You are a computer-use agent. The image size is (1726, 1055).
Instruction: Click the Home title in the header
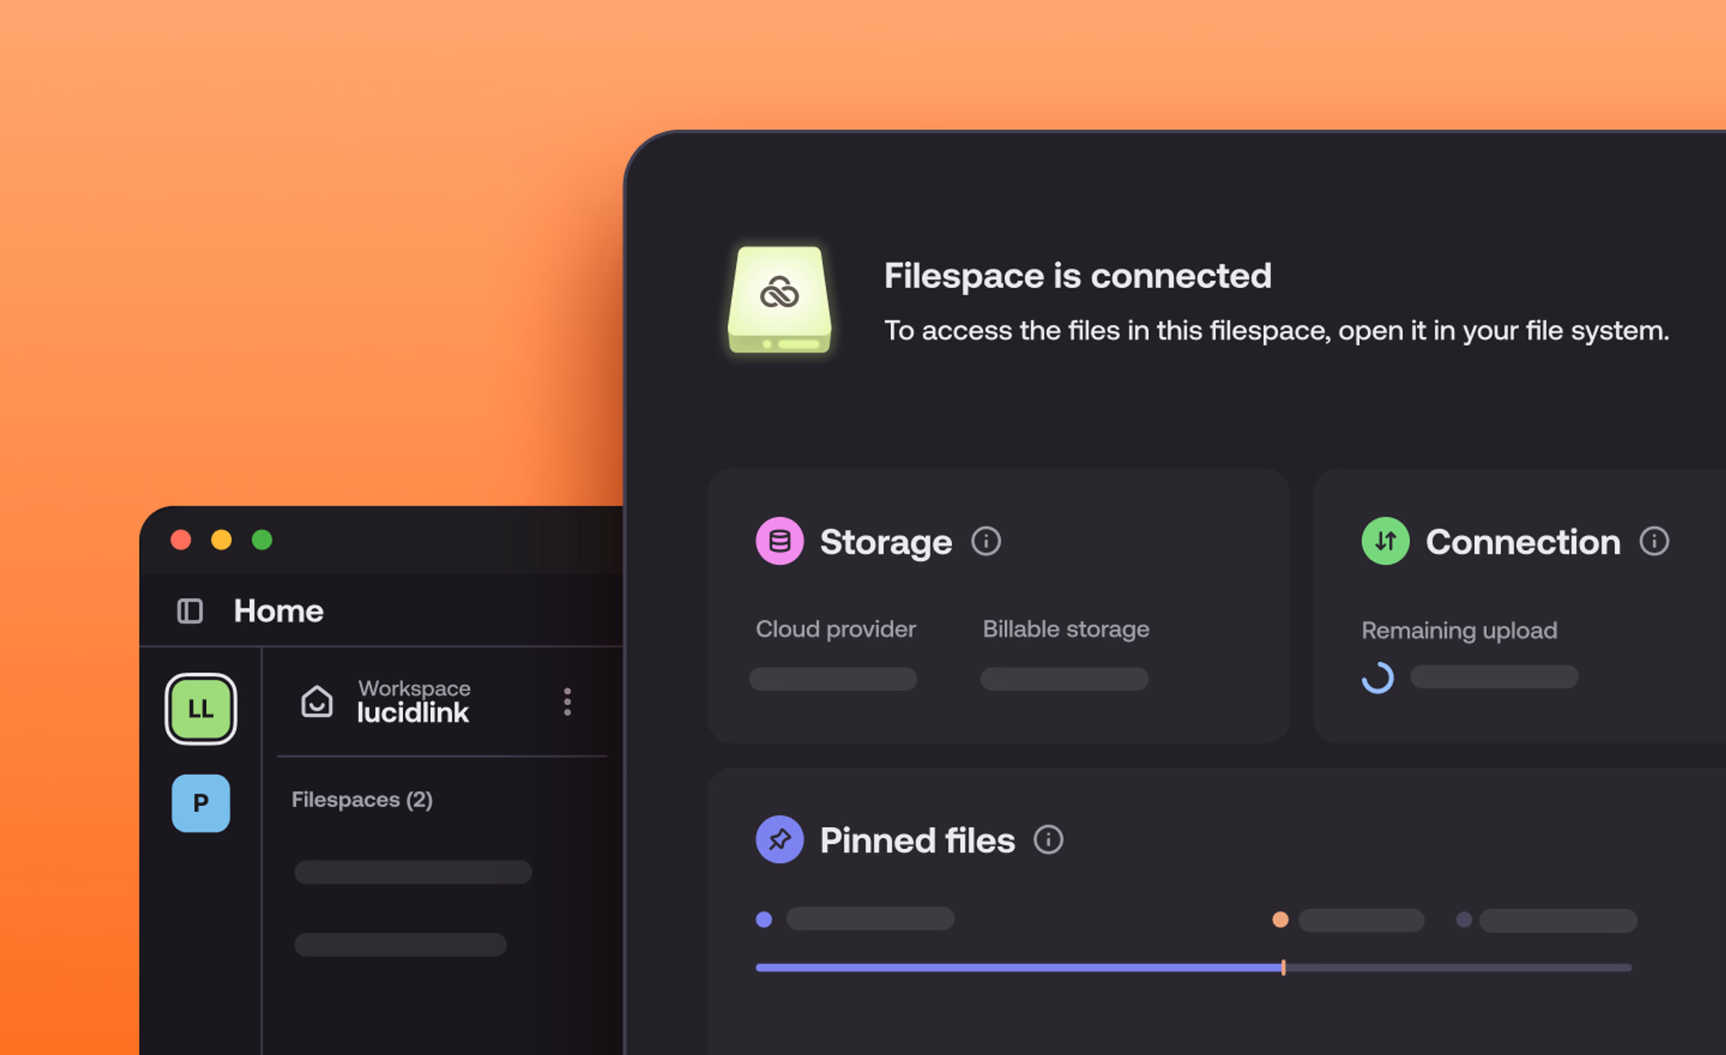click(x=278, y=611)
